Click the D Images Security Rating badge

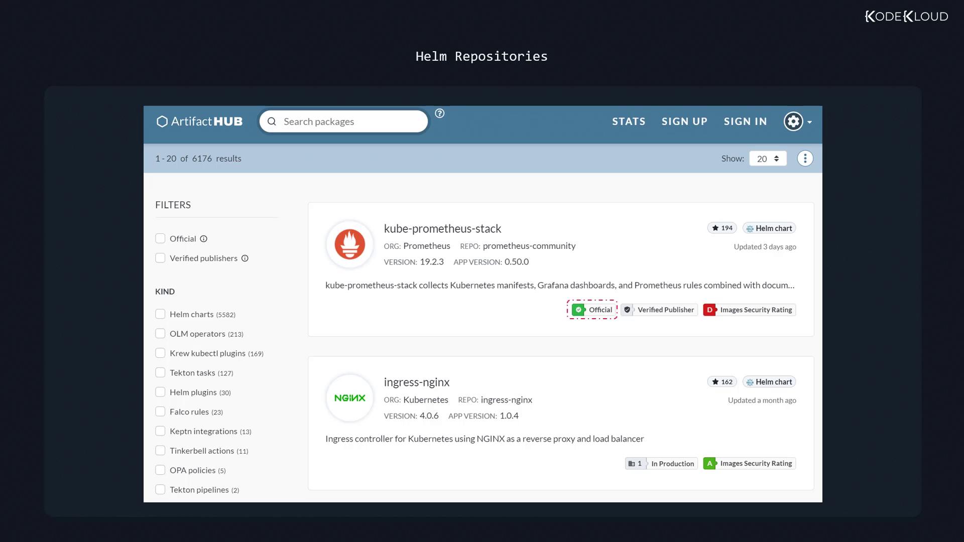coord(749,310)
